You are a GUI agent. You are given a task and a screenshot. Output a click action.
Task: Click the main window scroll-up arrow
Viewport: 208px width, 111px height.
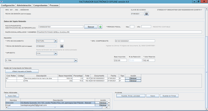(207, 9)
